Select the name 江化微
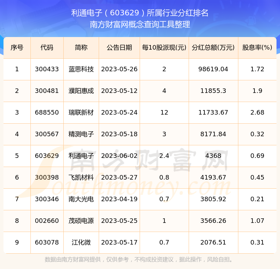The image size is (280, 269). (81, 242)
